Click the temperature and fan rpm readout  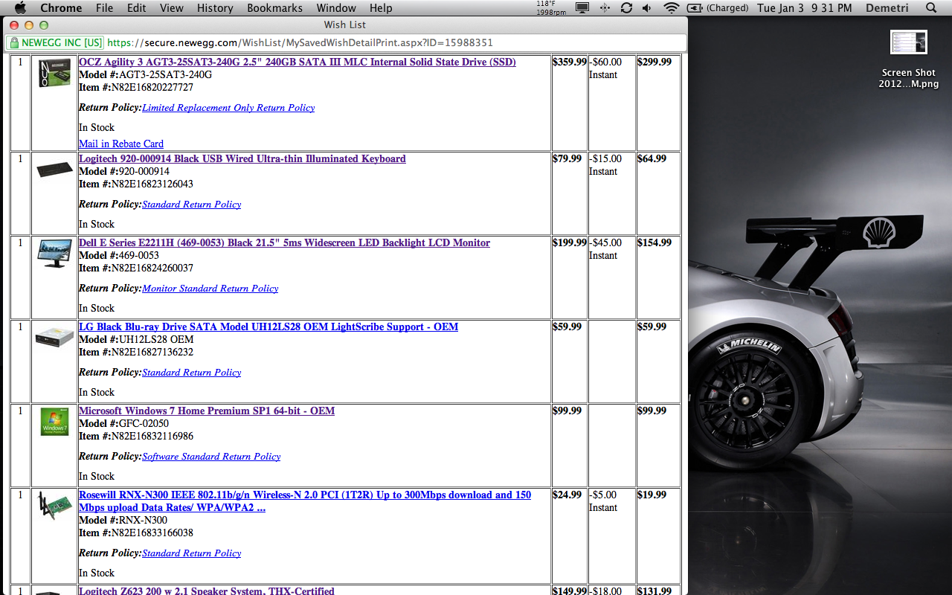click(550, 7)
